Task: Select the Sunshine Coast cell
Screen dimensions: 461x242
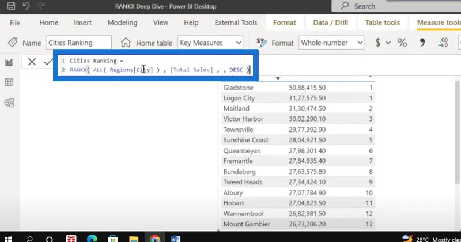Action: pos(246,140)
